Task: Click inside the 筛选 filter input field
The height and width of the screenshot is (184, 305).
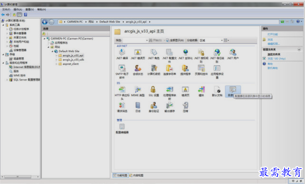Action: point(135,40)
